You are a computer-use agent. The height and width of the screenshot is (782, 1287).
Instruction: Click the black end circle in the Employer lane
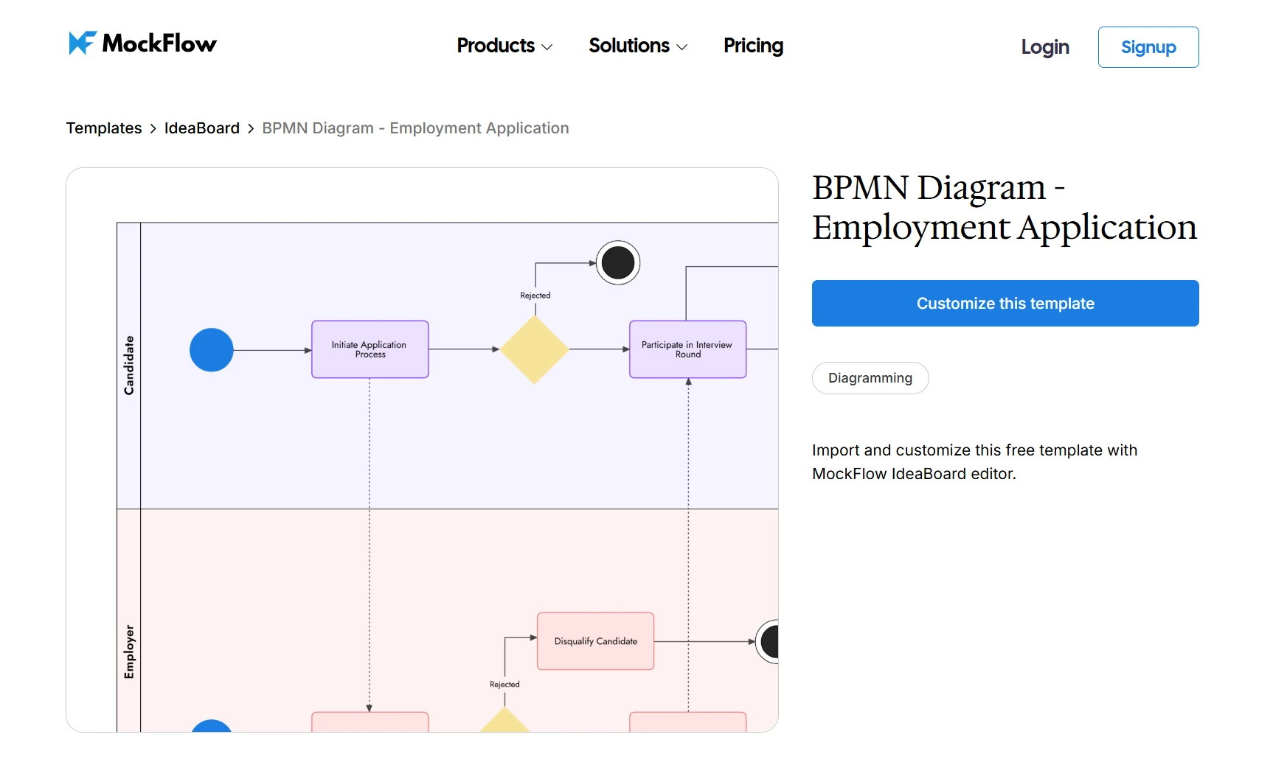[x=768, y=641]
